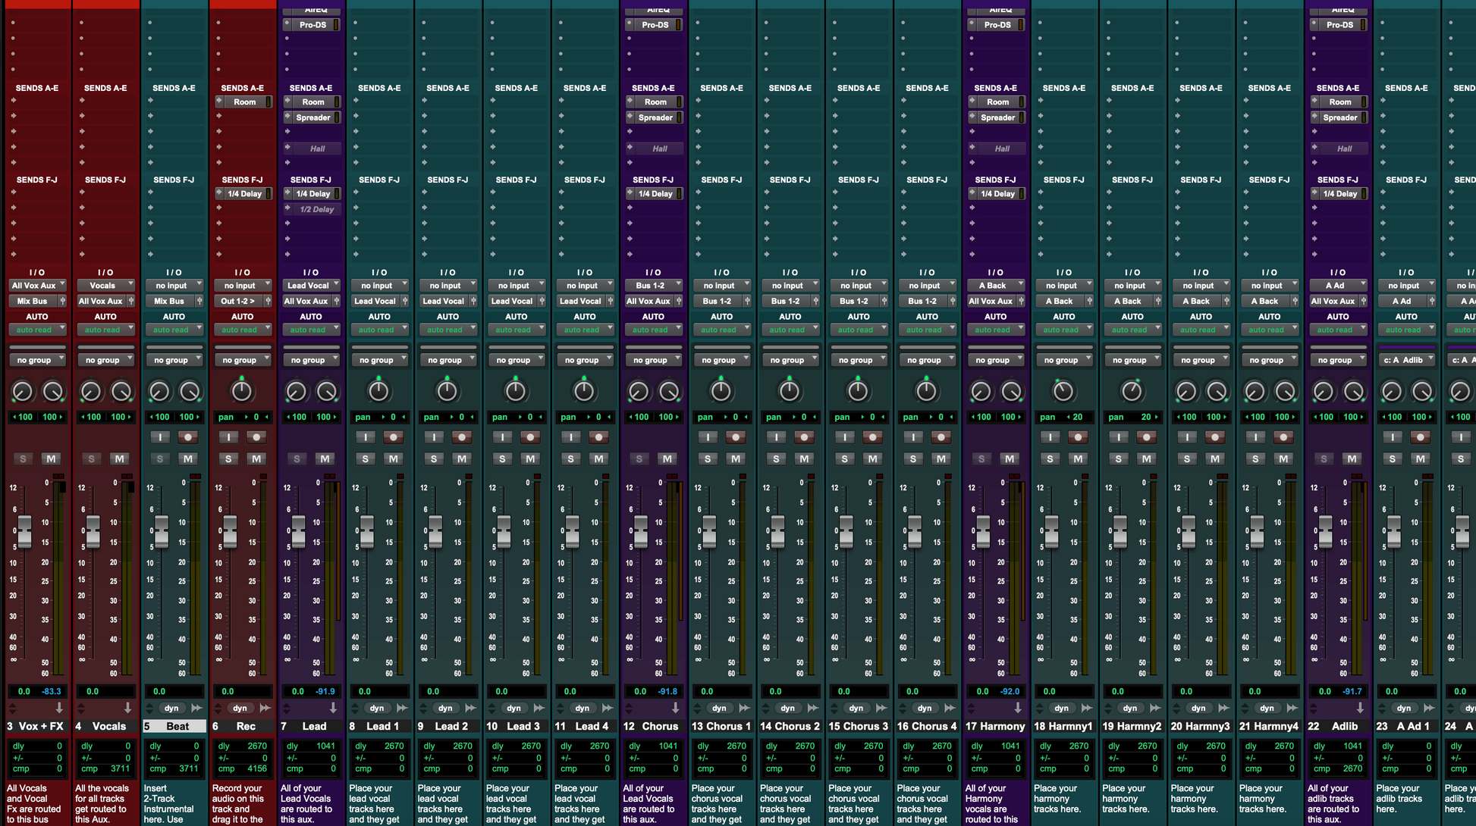Adjust the pan knob on Lead 3 track
This screenshot has height=826, width=1476.
(516, 391)
